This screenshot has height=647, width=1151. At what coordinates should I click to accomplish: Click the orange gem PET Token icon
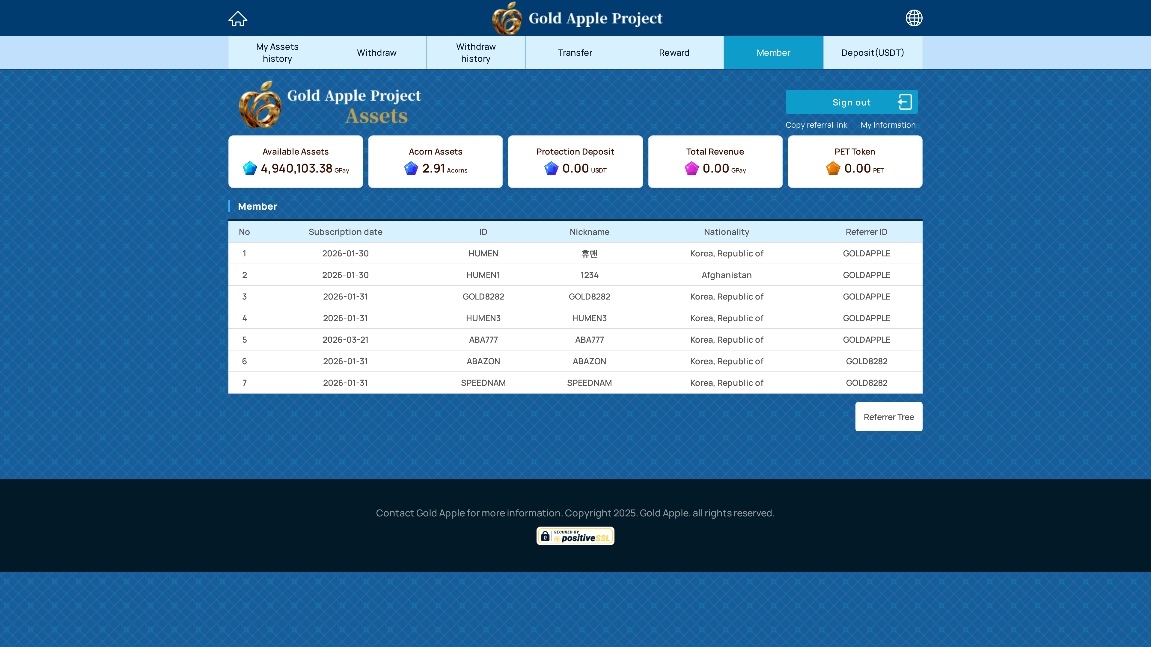[833, 168]
